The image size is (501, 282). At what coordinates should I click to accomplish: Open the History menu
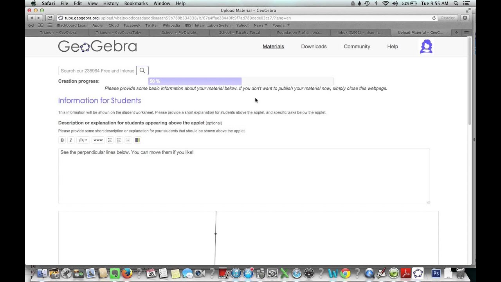click(x=111, y=4)
